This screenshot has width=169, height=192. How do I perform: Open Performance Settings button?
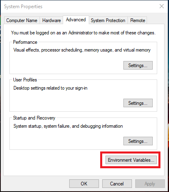pyautogui.click(x=138, y=66)
